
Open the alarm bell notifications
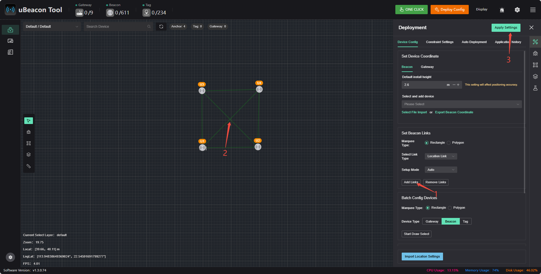(502, 10)
